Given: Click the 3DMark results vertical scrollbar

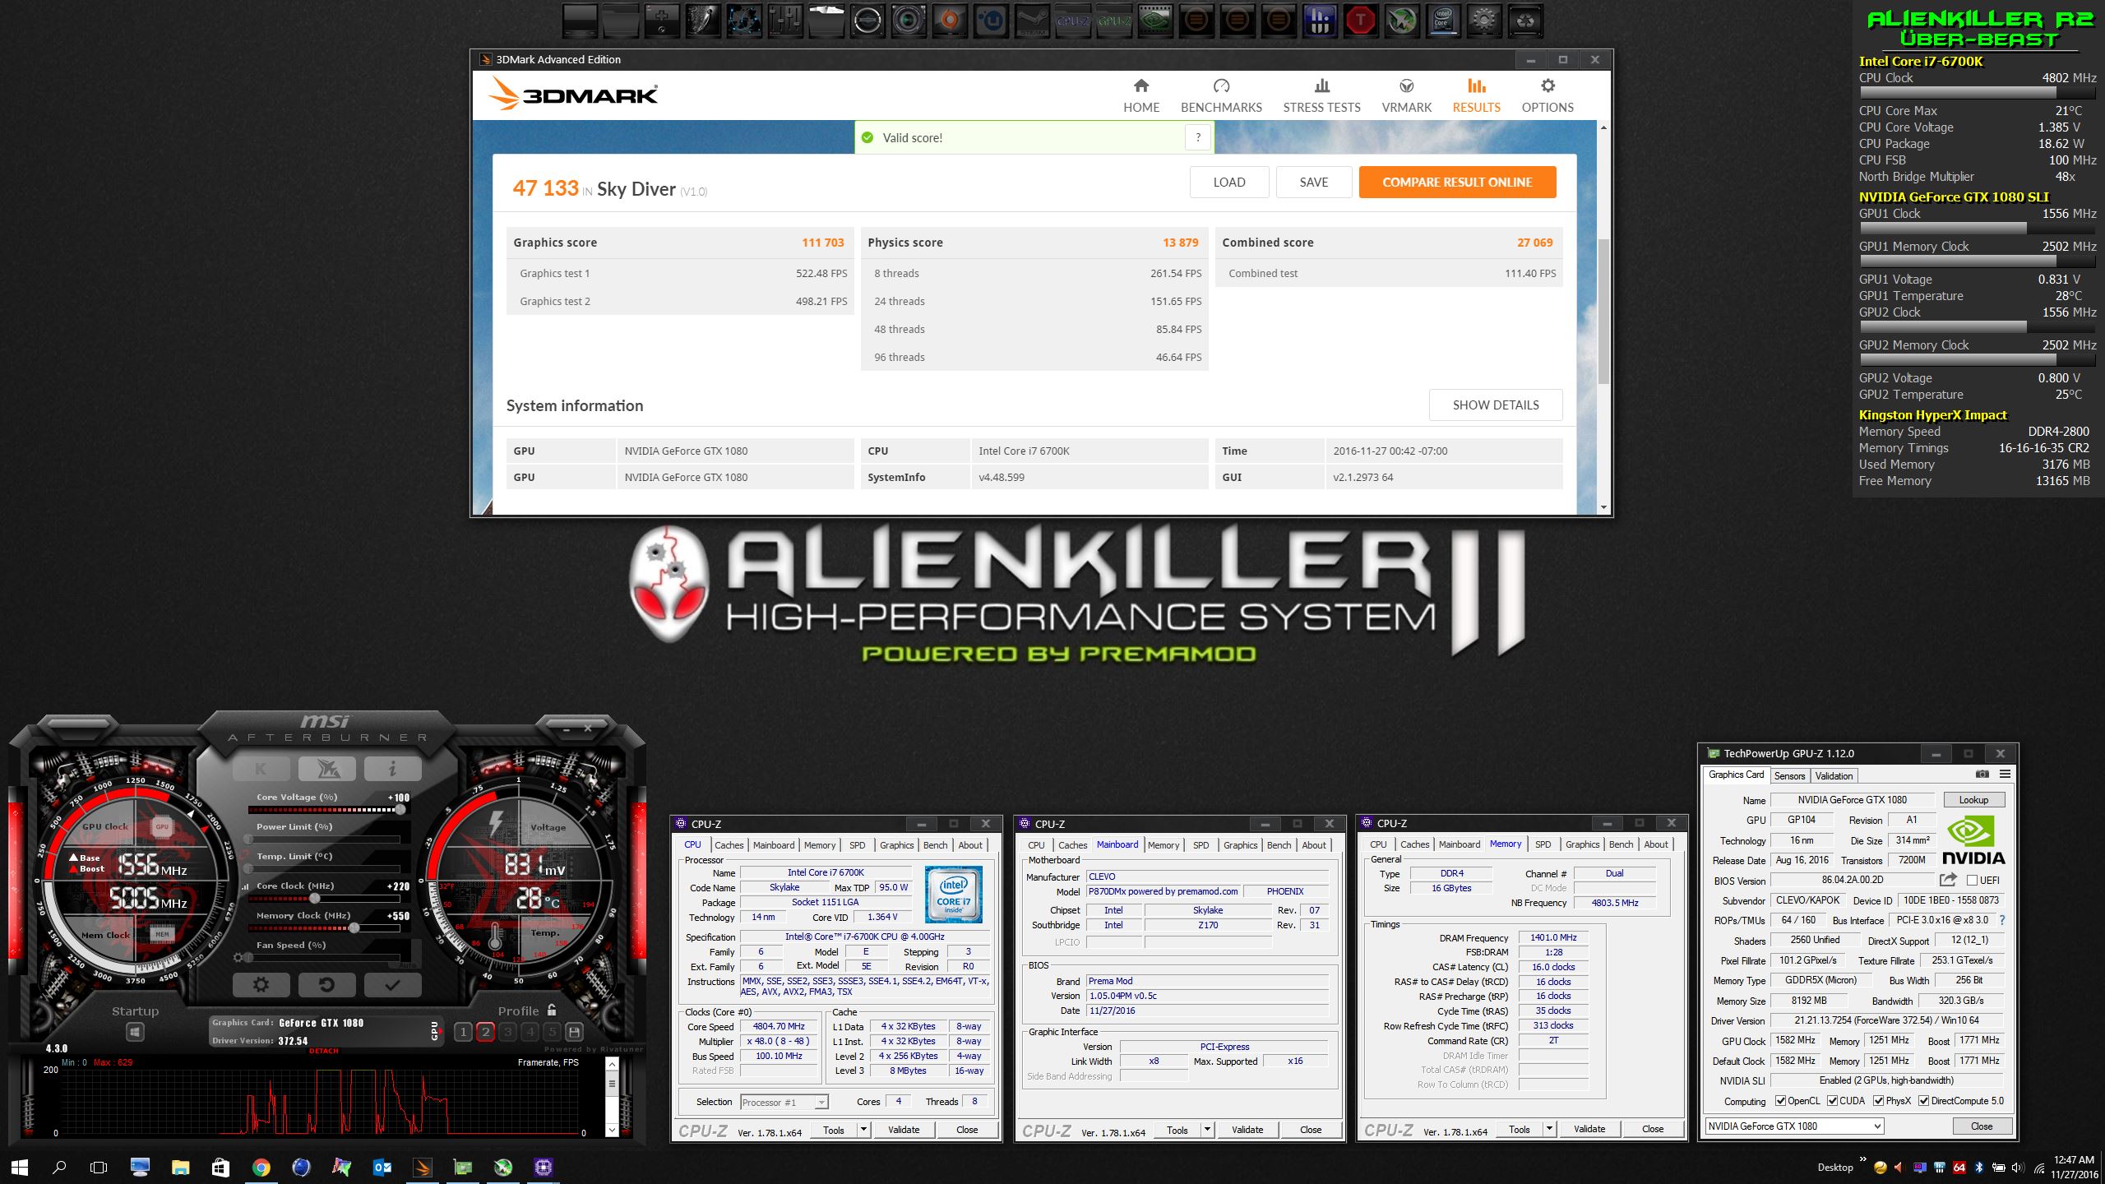Looking at the screenshot, I should [x=1603, y=310].
